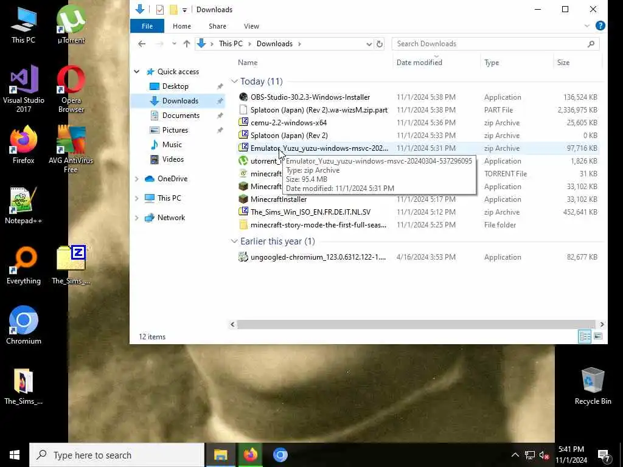Select Videos in the navigation pane
This screenshot has width=623, height=467.
(x=173, y=159)
